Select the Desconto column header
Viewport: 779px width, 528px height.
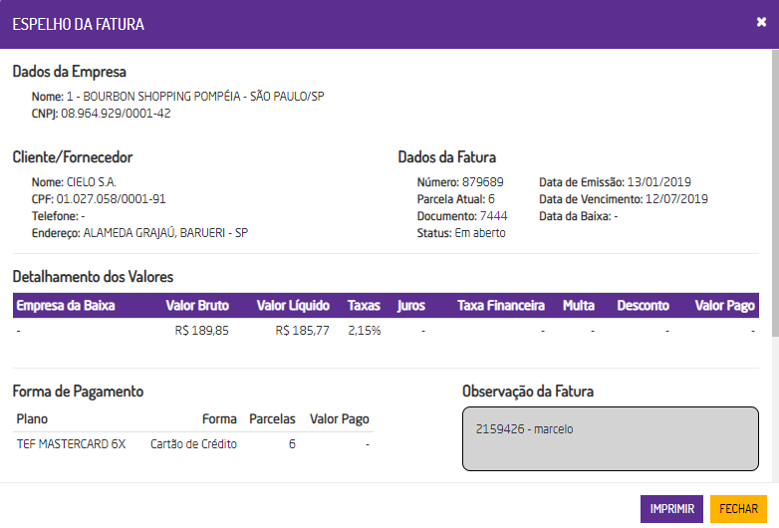tap(643, 306)
